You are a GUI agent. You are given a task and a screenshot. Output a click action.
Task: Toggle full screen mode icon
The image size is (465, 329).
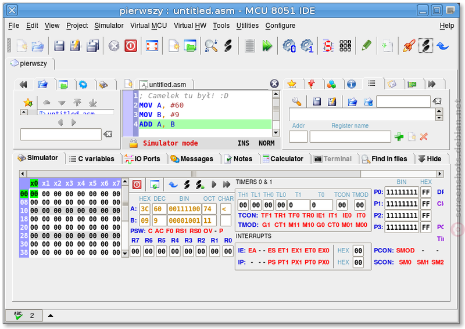pos(152,46)
